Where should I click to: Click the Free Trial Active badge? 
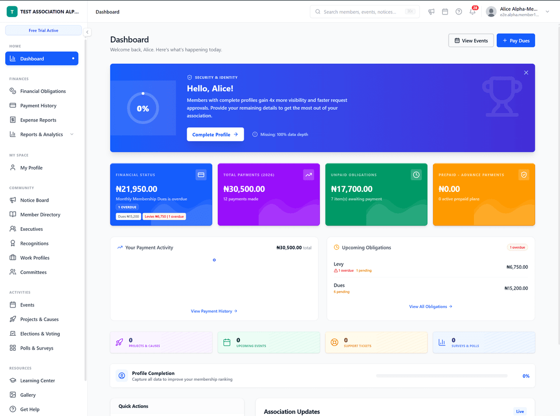tap(44, 31)
